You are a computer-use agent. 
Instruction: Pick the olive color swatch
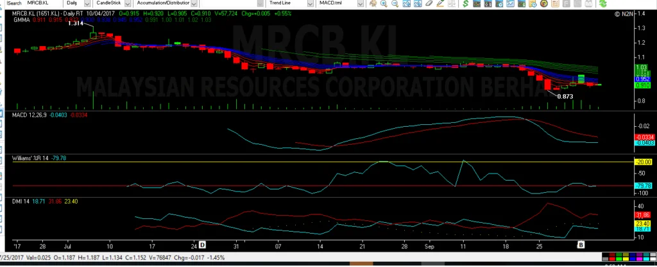pyautogui.click(x=626, y=254)
